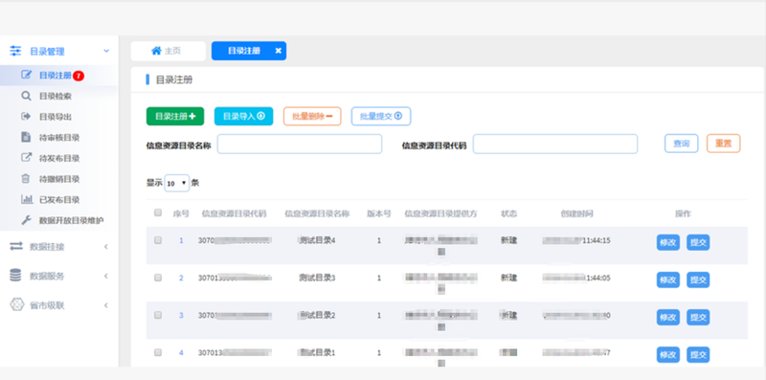Click 提交 for row 测试目录2
The height and width of the screenshot is (380, 766).
698,317
